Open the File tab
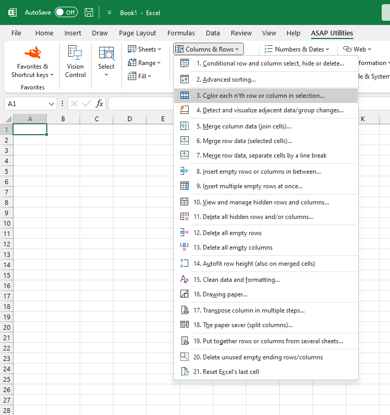 point(16,33)
